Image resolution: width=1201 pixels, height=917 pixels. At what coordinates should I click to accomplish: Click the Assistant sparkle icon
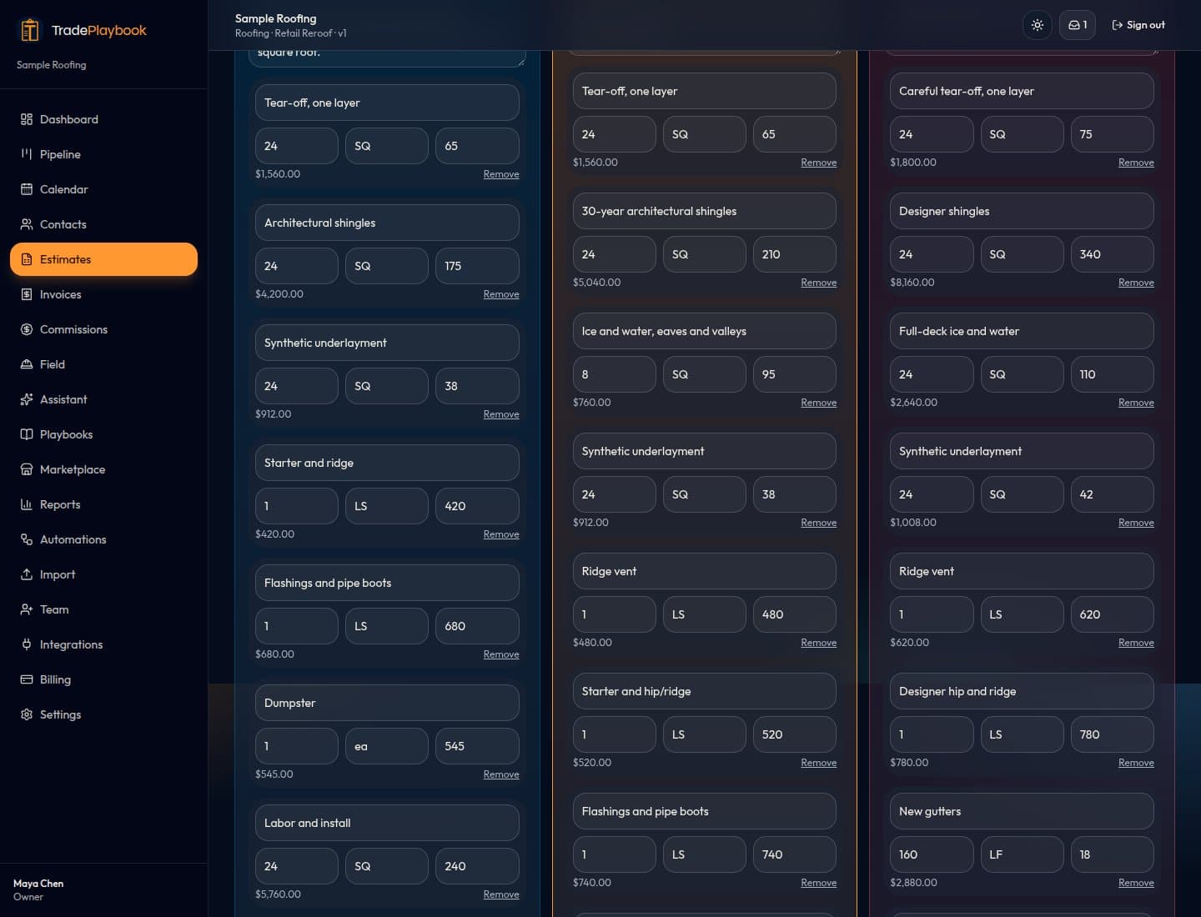(x=27, y=399)
